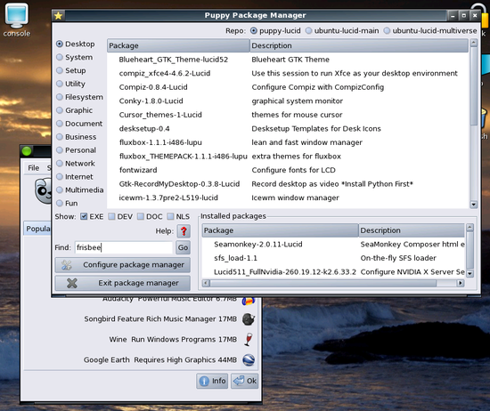
Task: Click the star icon in the title bar
Action: tap(59, 16)
